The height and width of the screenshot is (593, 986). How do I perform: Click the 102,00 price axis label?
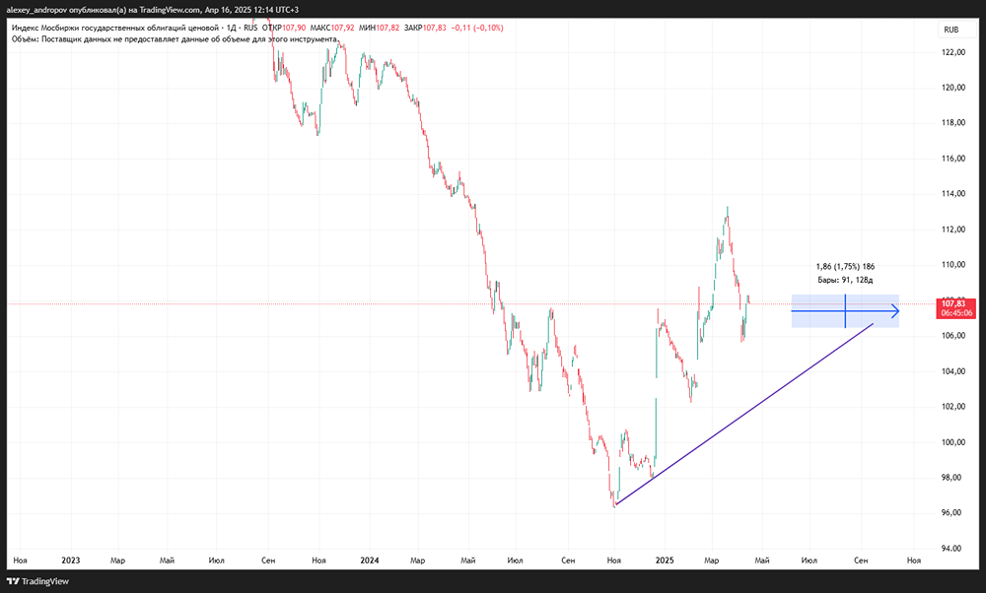click(x=952, y=407)
